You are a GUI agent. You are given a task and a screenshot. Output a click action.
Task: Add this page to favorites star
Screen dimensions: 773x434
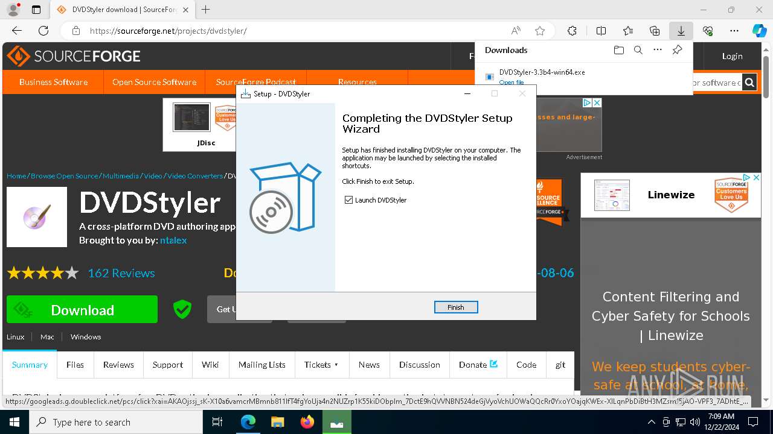pyautogui.click(x=540, y=31)
